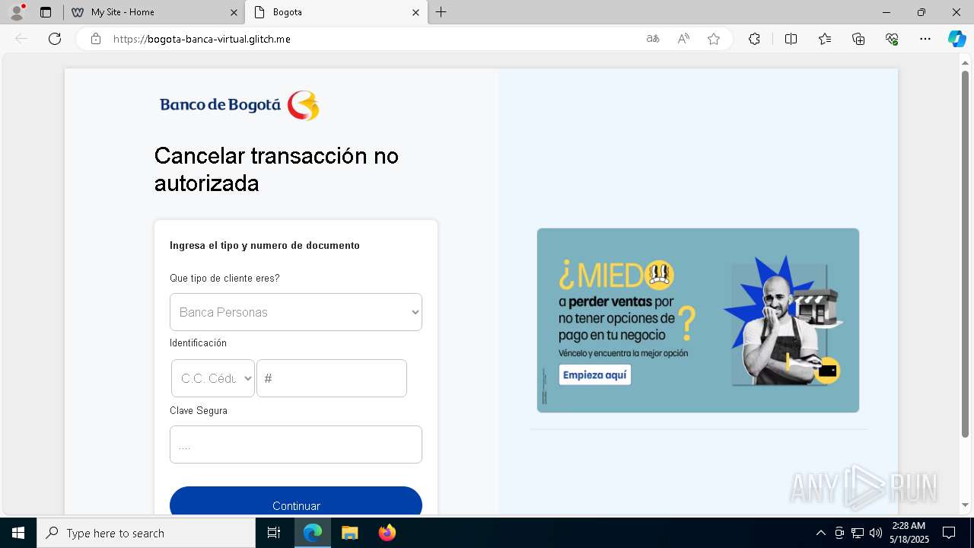Close the Bogota tab
The width and height of the screenshot is (974, 548).
pos(415,12)
